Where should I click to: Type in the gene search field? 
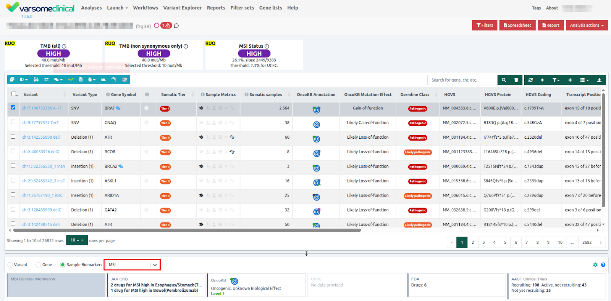click(462, 80)
